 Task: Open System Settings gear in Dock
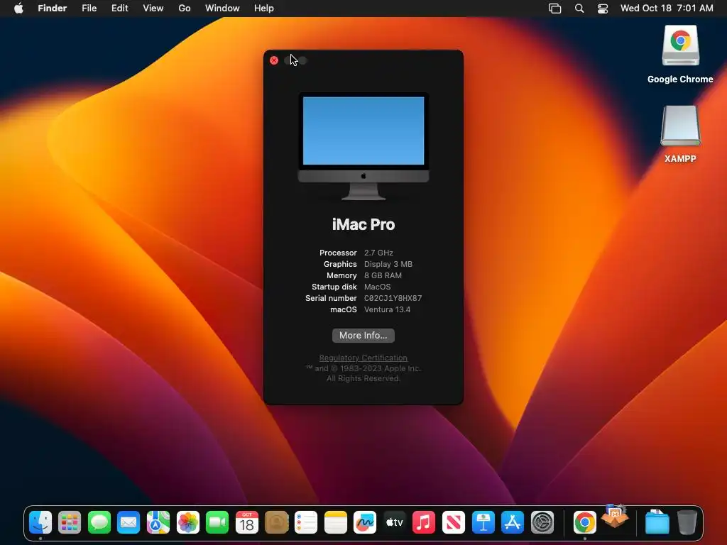pos(542,522)
